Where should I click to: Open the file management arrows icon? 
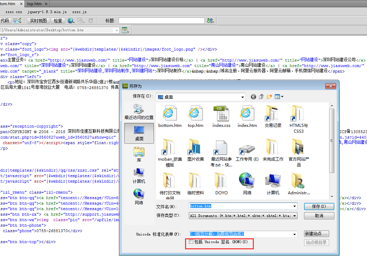[x=210, y=21]
